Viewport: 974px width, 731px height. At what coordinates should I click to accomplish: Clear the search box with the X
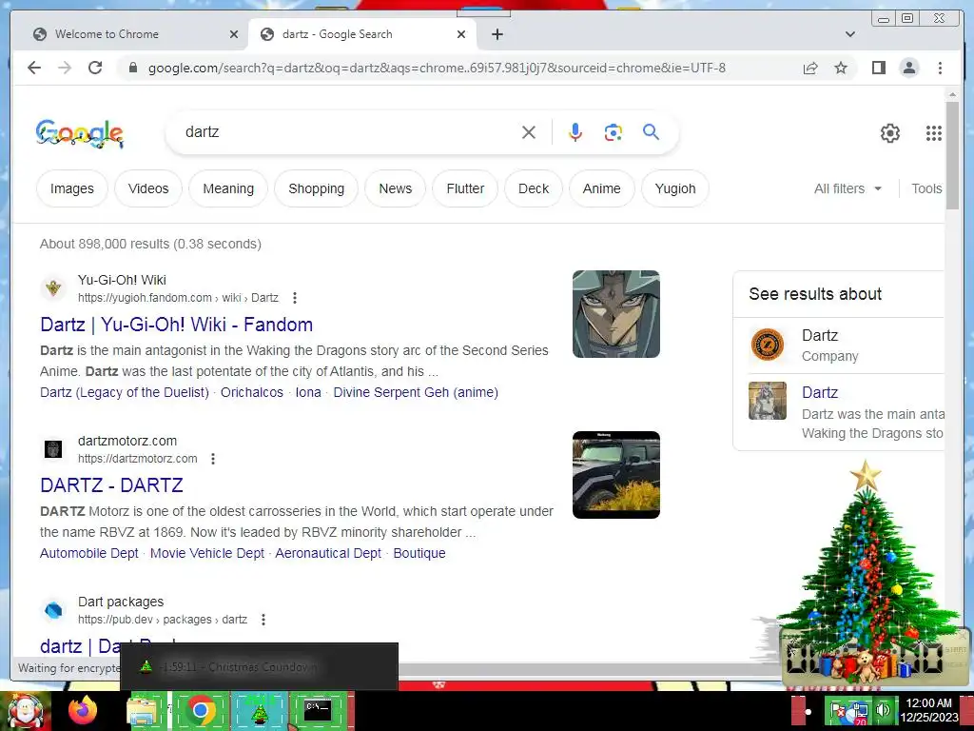(x=529, y=132)
